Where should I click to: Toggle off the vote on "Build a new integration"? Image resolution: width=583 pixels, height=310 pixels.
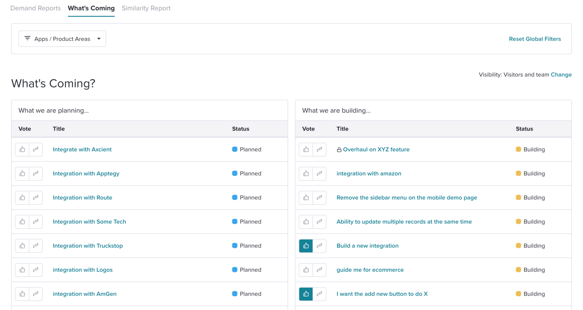306,245
